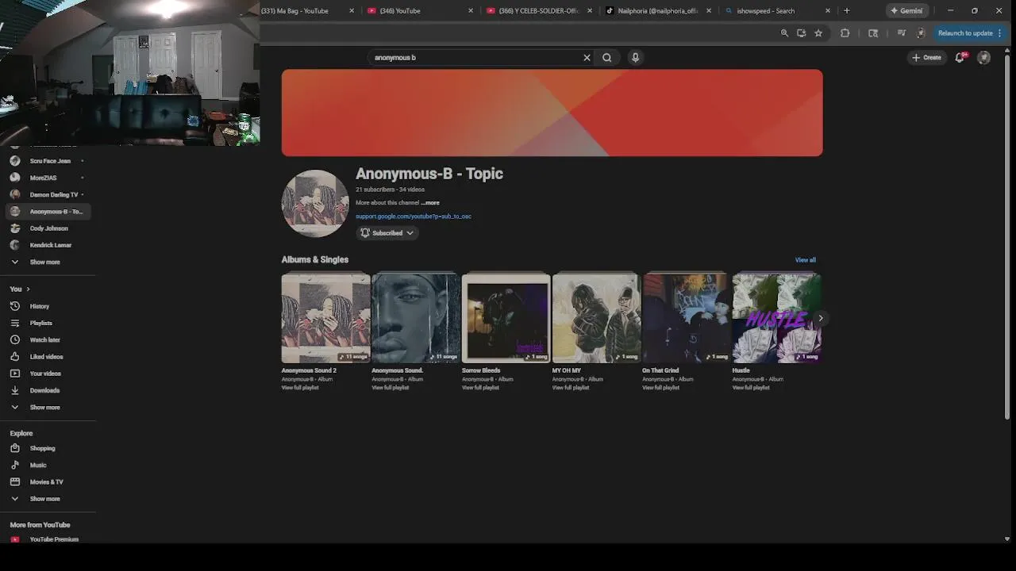This screenshot has height=571, width=1016.
Task: Click the YouTube Premium logo icon
Action: 14,539
